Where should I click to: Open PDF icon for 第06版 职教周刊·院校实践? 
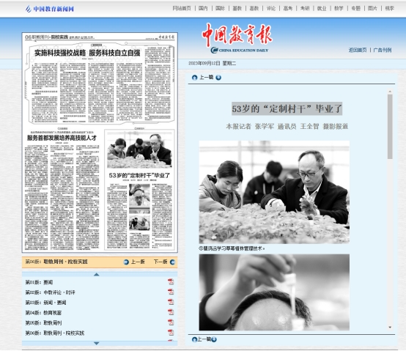(171, 333)
